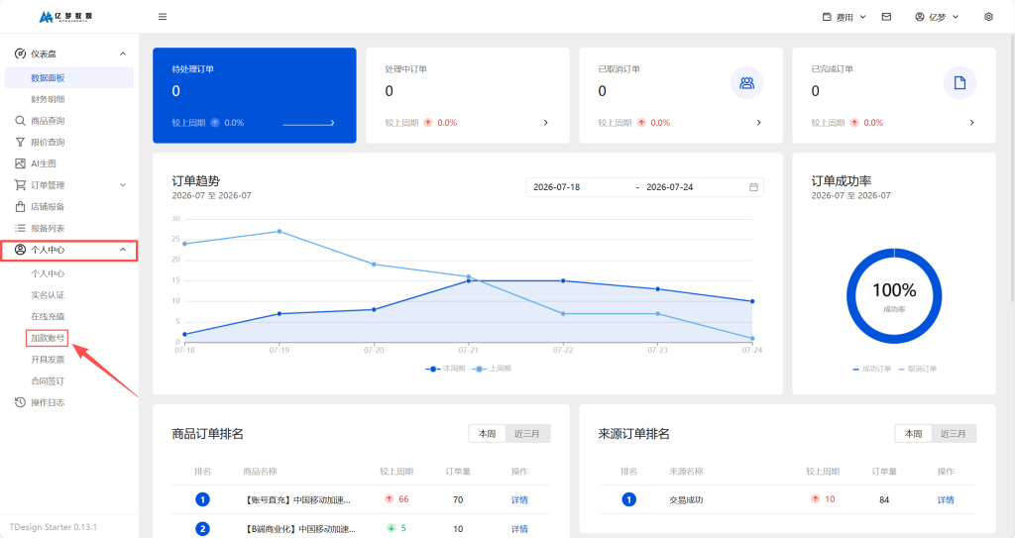Click the document icon on 已完成订单 card
Viewport: 1015px width, 538px height.
click(x=959, y=83)
